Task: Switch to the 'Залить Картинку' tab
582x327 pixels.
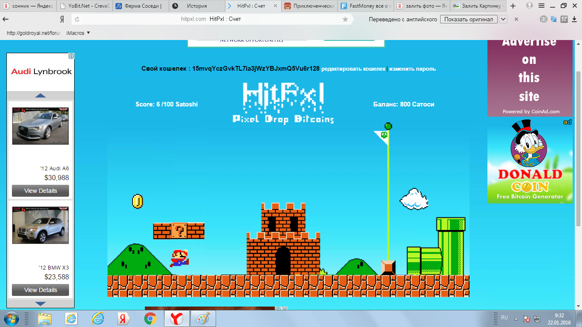Action: (x=478, y=6)
